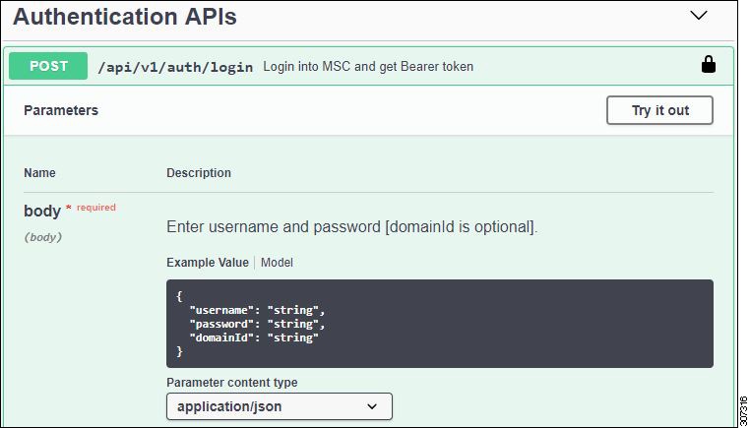The image size is (750, 428).
Task: Click the /api/v1/auth/login endpoint path
Action: click(x=175, y=67)
